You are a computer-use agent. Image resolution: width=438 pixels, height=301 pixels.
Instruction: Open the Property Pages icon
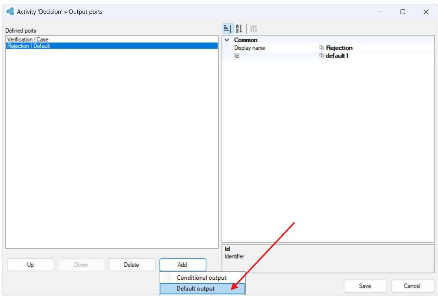click(253, 28)
